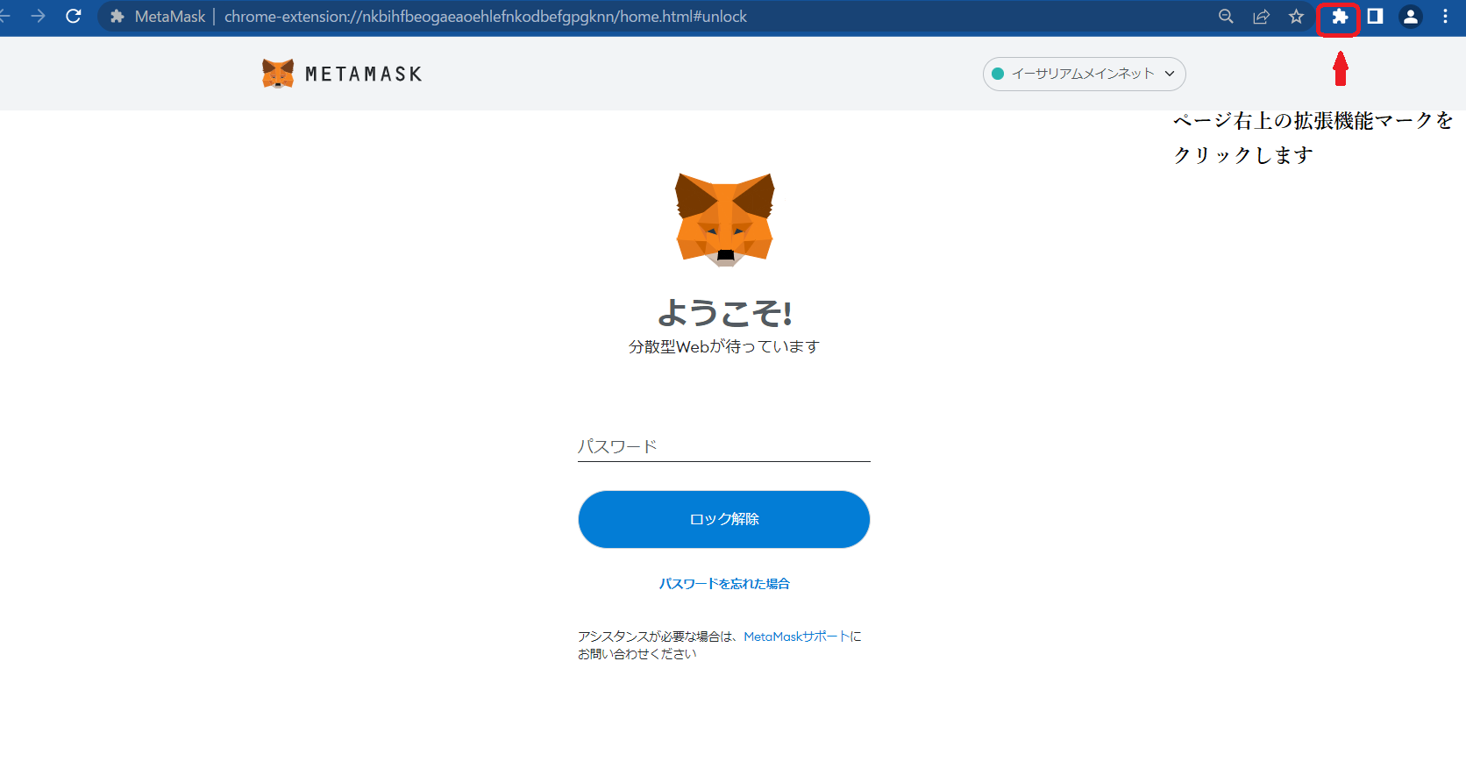Open the パスワードを忘れた場合 link
Screen dimensions: 1466x761
point(724,584)
